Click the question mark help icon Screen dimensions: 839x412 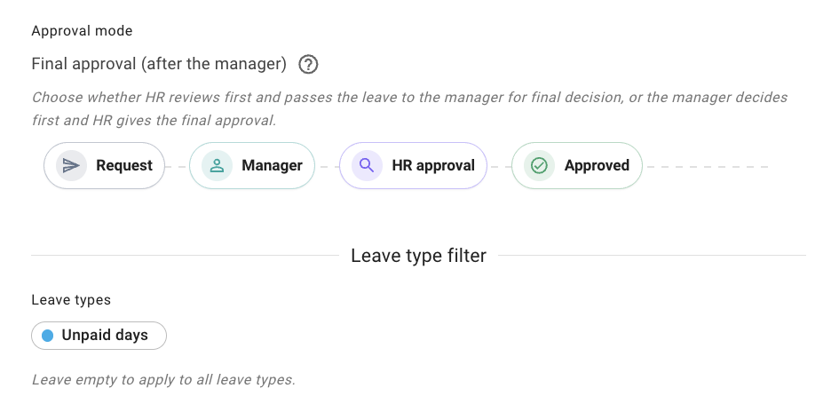[x=308, y=65]
